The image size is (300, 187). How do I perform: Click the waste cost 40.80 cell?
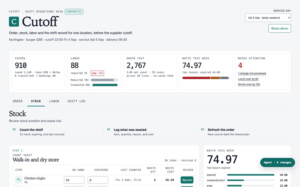(170, 180)
